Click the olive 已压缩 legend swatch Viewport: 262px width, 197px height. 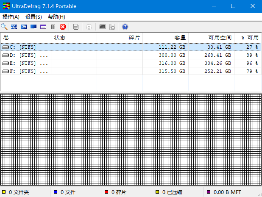click(157, 192)
